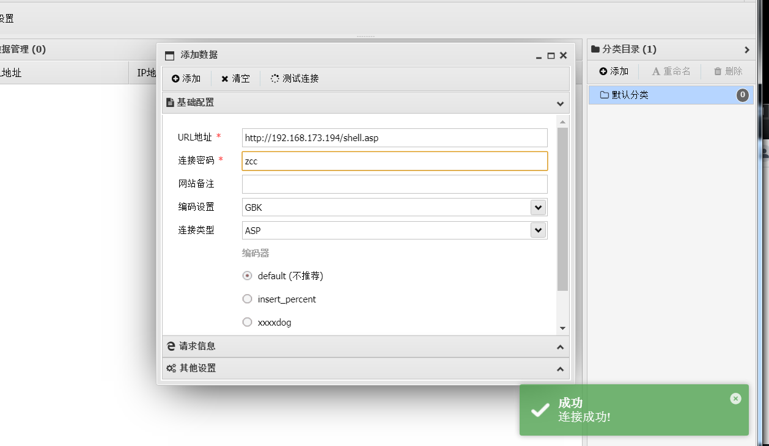Dismiss the 连接成功 notification
The width and height of the screenshot is (769, 446).
coord(735,398)
